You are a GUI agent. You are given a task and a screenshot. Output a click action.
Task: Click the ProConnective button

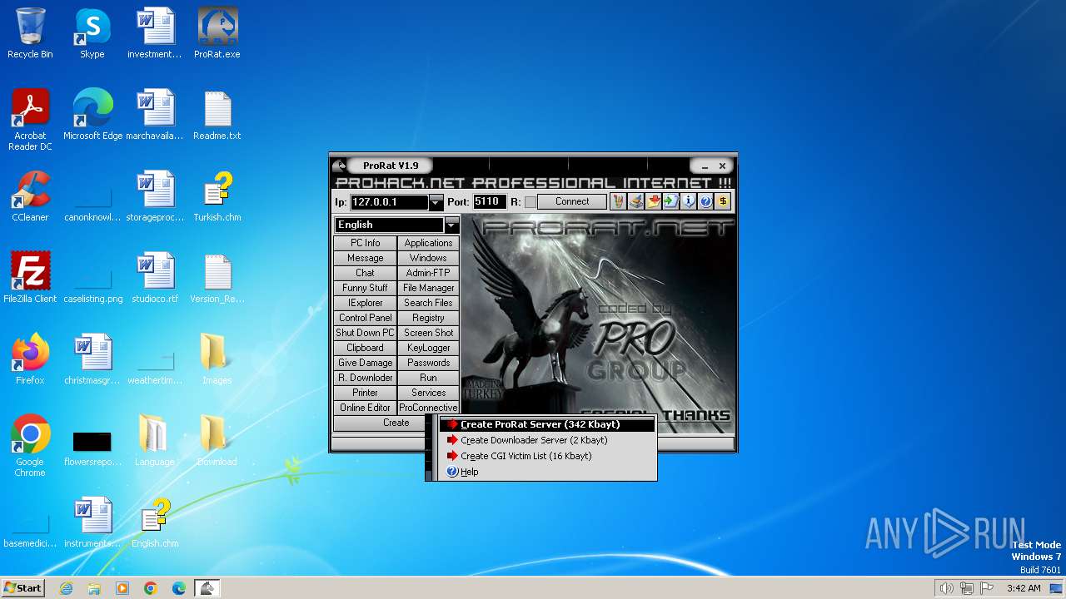pyautogui.click(x=428, y=408)
